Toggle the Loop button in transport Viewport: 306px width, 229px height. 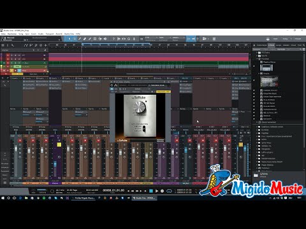click(x=169, y=191)
